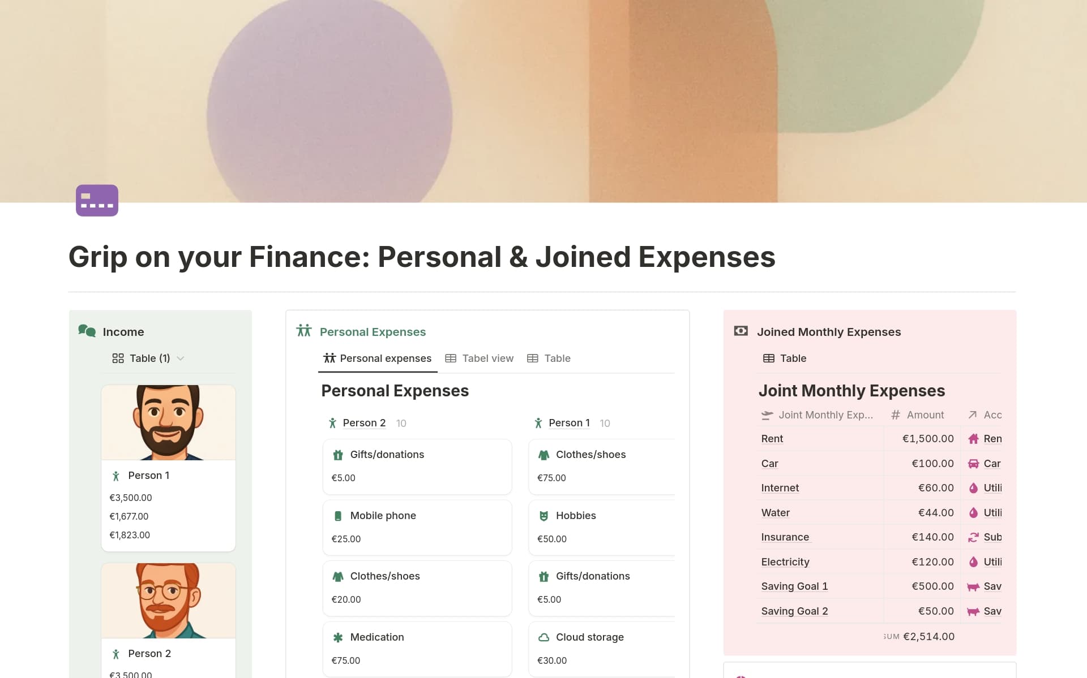Image resolution: width=1087 pixels, height=678 pixels.
Task: Click the banknote icon next to Joined Monthly Expenses
Action: pos(741,331)
